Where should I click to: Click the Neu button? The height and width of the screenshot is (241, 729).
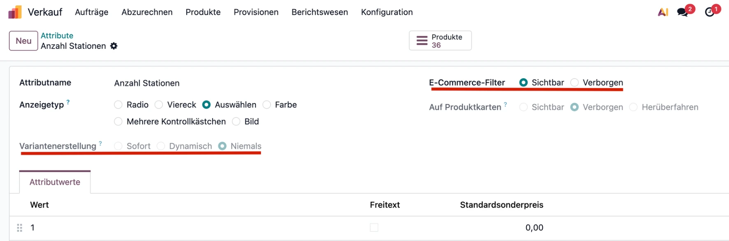pyautogui.click(x=23, y=41)
